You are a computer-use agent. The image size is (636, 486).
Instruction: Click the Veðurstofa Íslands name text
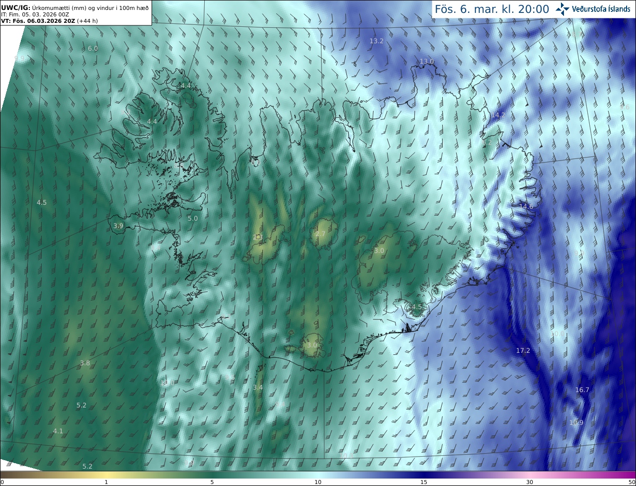click(601, 9)
